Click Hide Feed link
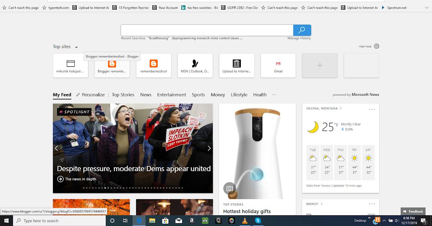432x226 pixels. pos(365,47)
